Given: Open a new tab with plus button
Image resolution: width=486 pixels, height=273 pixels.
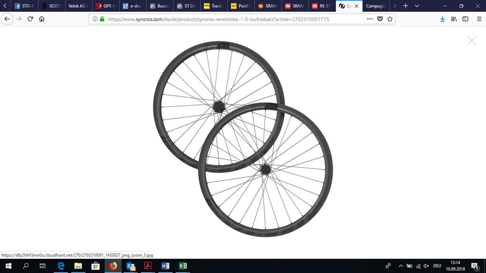Looking at the screenshot, I should tap(405, 6).
